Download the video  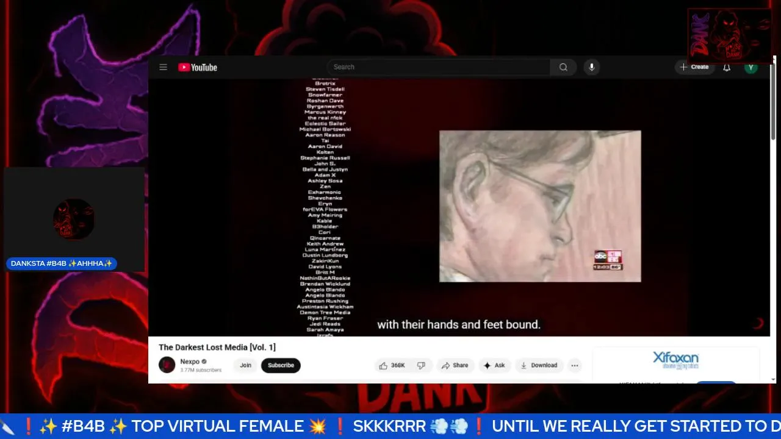click(539, 365)
